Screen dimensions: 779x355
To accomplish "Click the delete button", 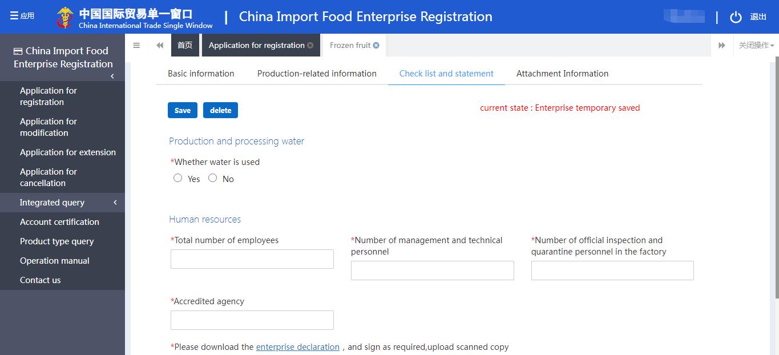I will 220,110.
